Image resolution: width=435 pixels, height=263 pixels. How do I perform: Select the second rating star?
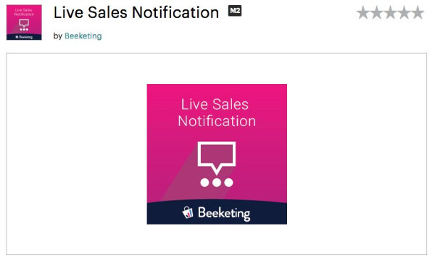pos(377,13)
